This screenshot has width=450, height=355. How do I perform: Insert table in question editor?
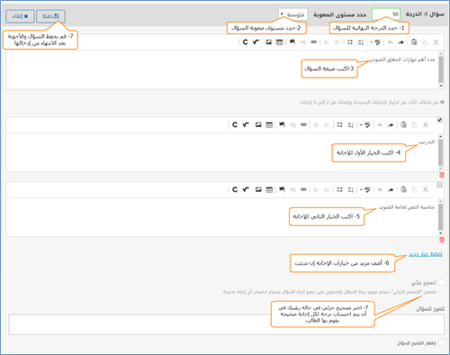point(279,42)
